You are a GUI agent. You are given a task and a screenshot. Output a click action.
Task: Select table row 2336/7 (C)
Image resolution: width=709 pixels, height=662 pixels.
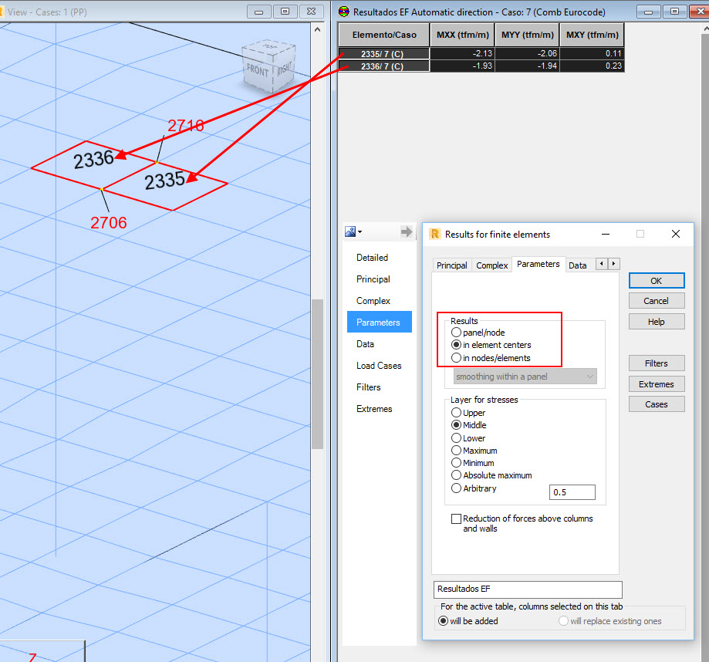pyautogui.click(x=383, y=66)
